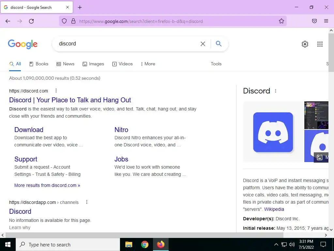Open the Jobs sitelink
334x251 pixels.
coord(121,159)
